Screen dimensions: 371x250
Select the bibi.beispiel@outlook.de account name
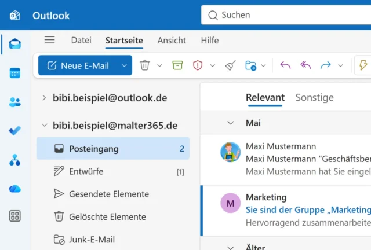(110, 98)
